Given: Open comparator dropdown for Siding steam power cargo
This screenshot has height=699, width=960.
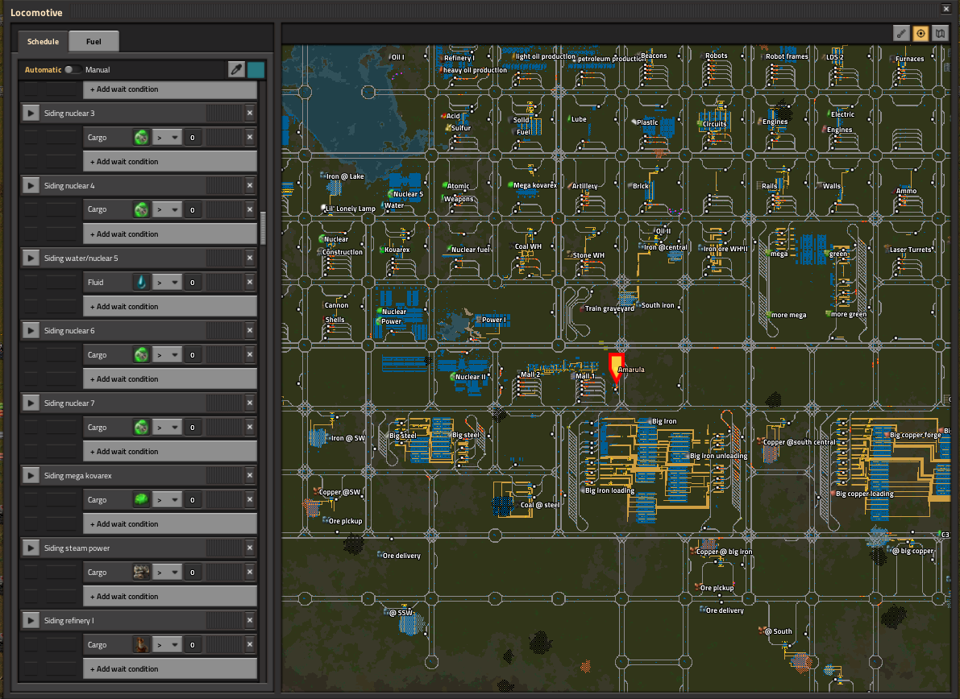Looking at the screenshot, I should pos(168,573).
